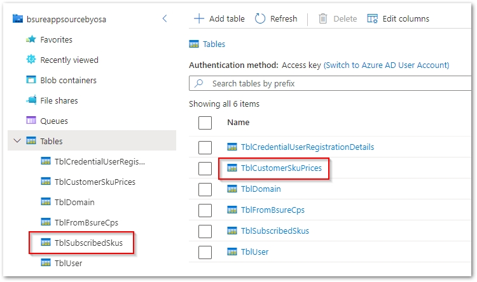This screenshot has height=282, width=477.
Task: Check the select-all checkbox beside Name
Action: tap(205, 123)
